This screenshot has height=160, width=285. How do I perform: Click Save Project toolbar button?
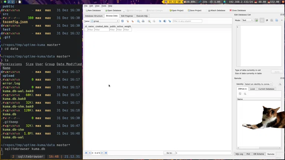point(194,10)
